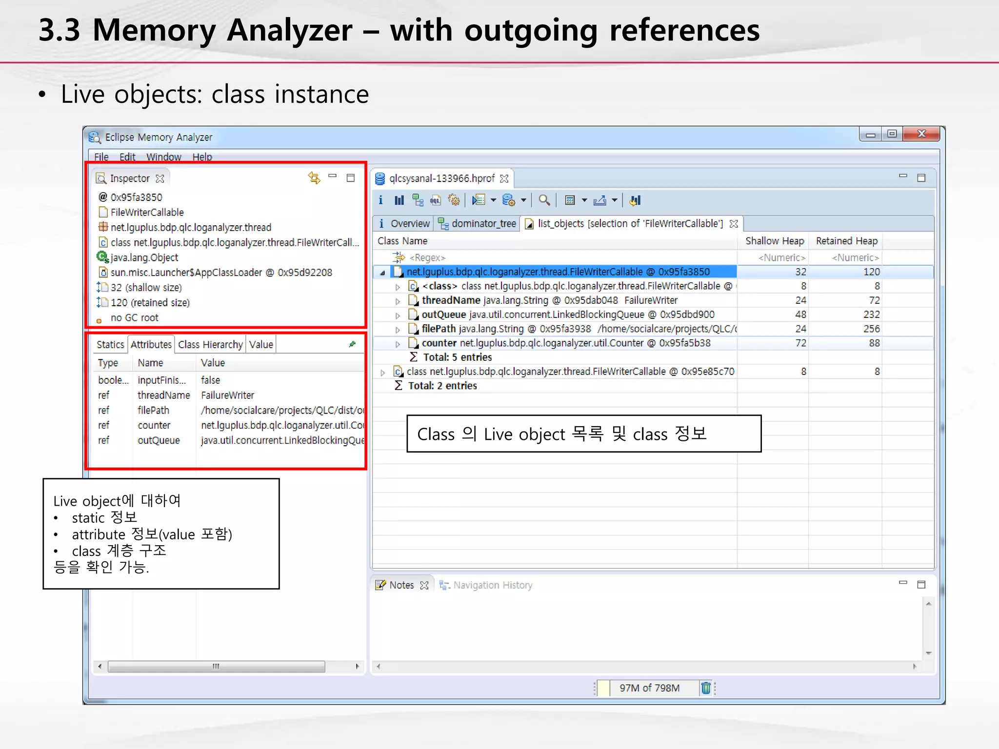Click the 97M of 798M heap status bar

(x=649, y=688)
